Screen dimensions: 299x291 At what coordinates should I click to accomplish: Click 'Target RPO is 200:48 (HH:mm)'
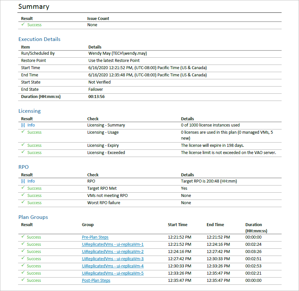point(209,181)
